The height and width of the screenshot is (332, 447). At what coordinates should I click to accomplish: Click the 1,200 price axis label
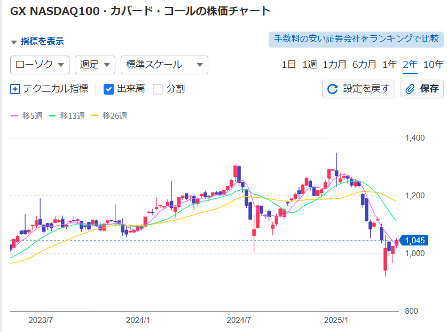point(415,196)
